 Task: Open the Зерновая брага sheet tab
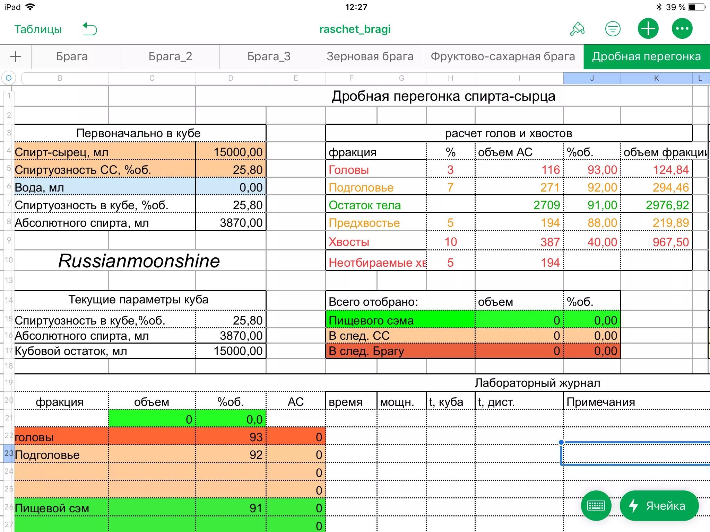point(370,56)
